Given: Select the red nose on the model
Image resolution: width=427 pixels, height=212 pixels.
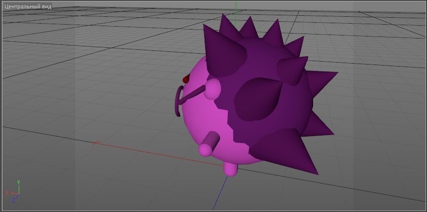Looking at the screenshot, I should point(186,79).
